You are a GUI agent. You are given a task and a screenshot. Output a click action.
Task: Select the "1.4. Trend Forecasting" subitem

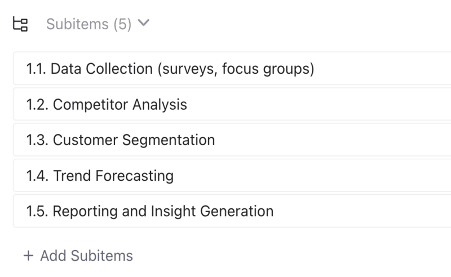tap(100, 176)
